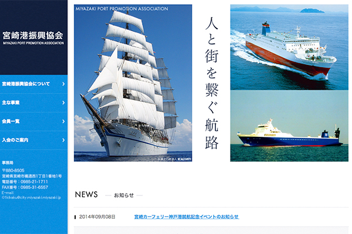Click the e-mail address 01kikaku@city.miyazaki.miyazaki.jp

coord(32,198)
